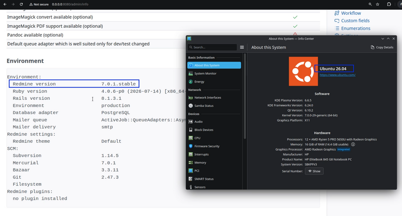Click the ImageMagick PDF support green checkmark
Screen dimensions: 402x216
(295, 26)
